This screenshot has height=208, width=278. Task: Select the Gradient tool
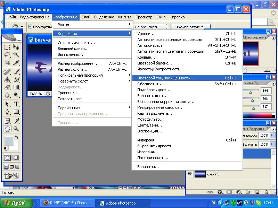point(16,87)
